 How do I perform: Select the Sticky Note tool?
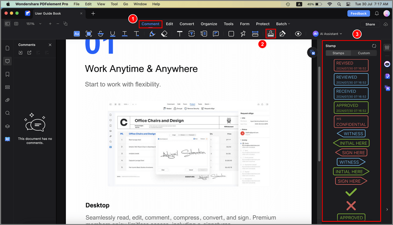[216, 33]
